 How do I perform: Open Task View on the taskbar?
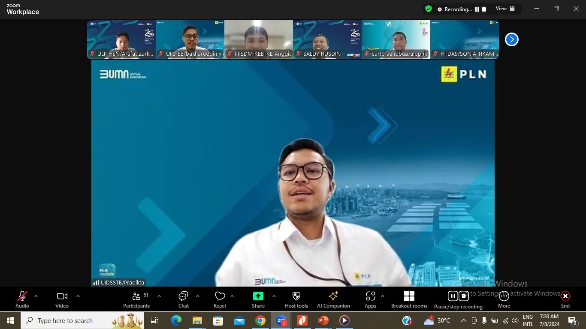click(154, 320)
